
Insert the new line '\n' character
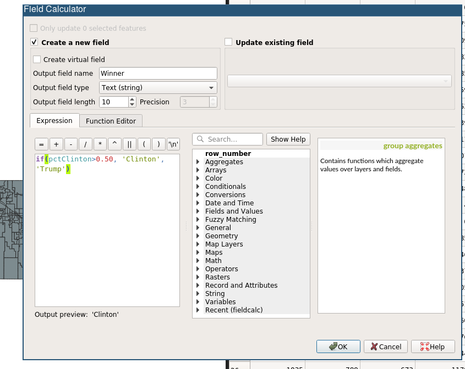click(x=173, y=144)
